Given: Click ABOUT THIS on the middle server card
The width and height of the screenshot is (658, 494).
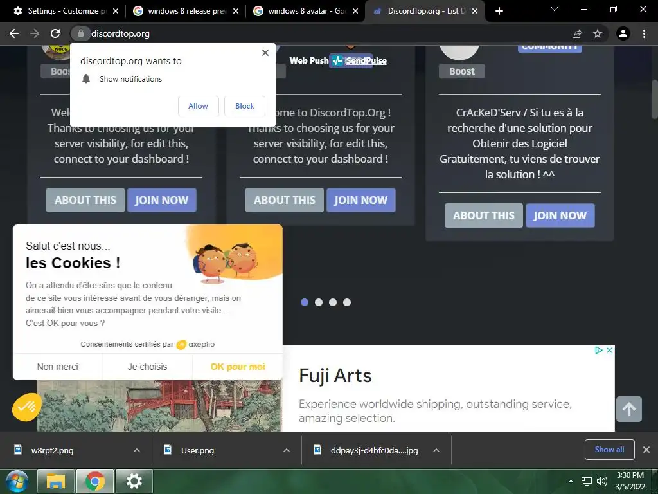Looking at the screenshot, I should point(285,200).
